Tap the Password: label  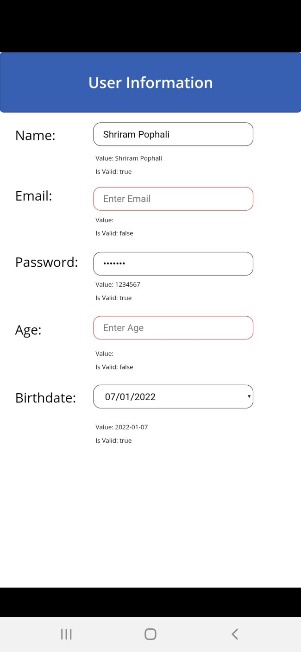pyautogui.click(x=46, y=262)
